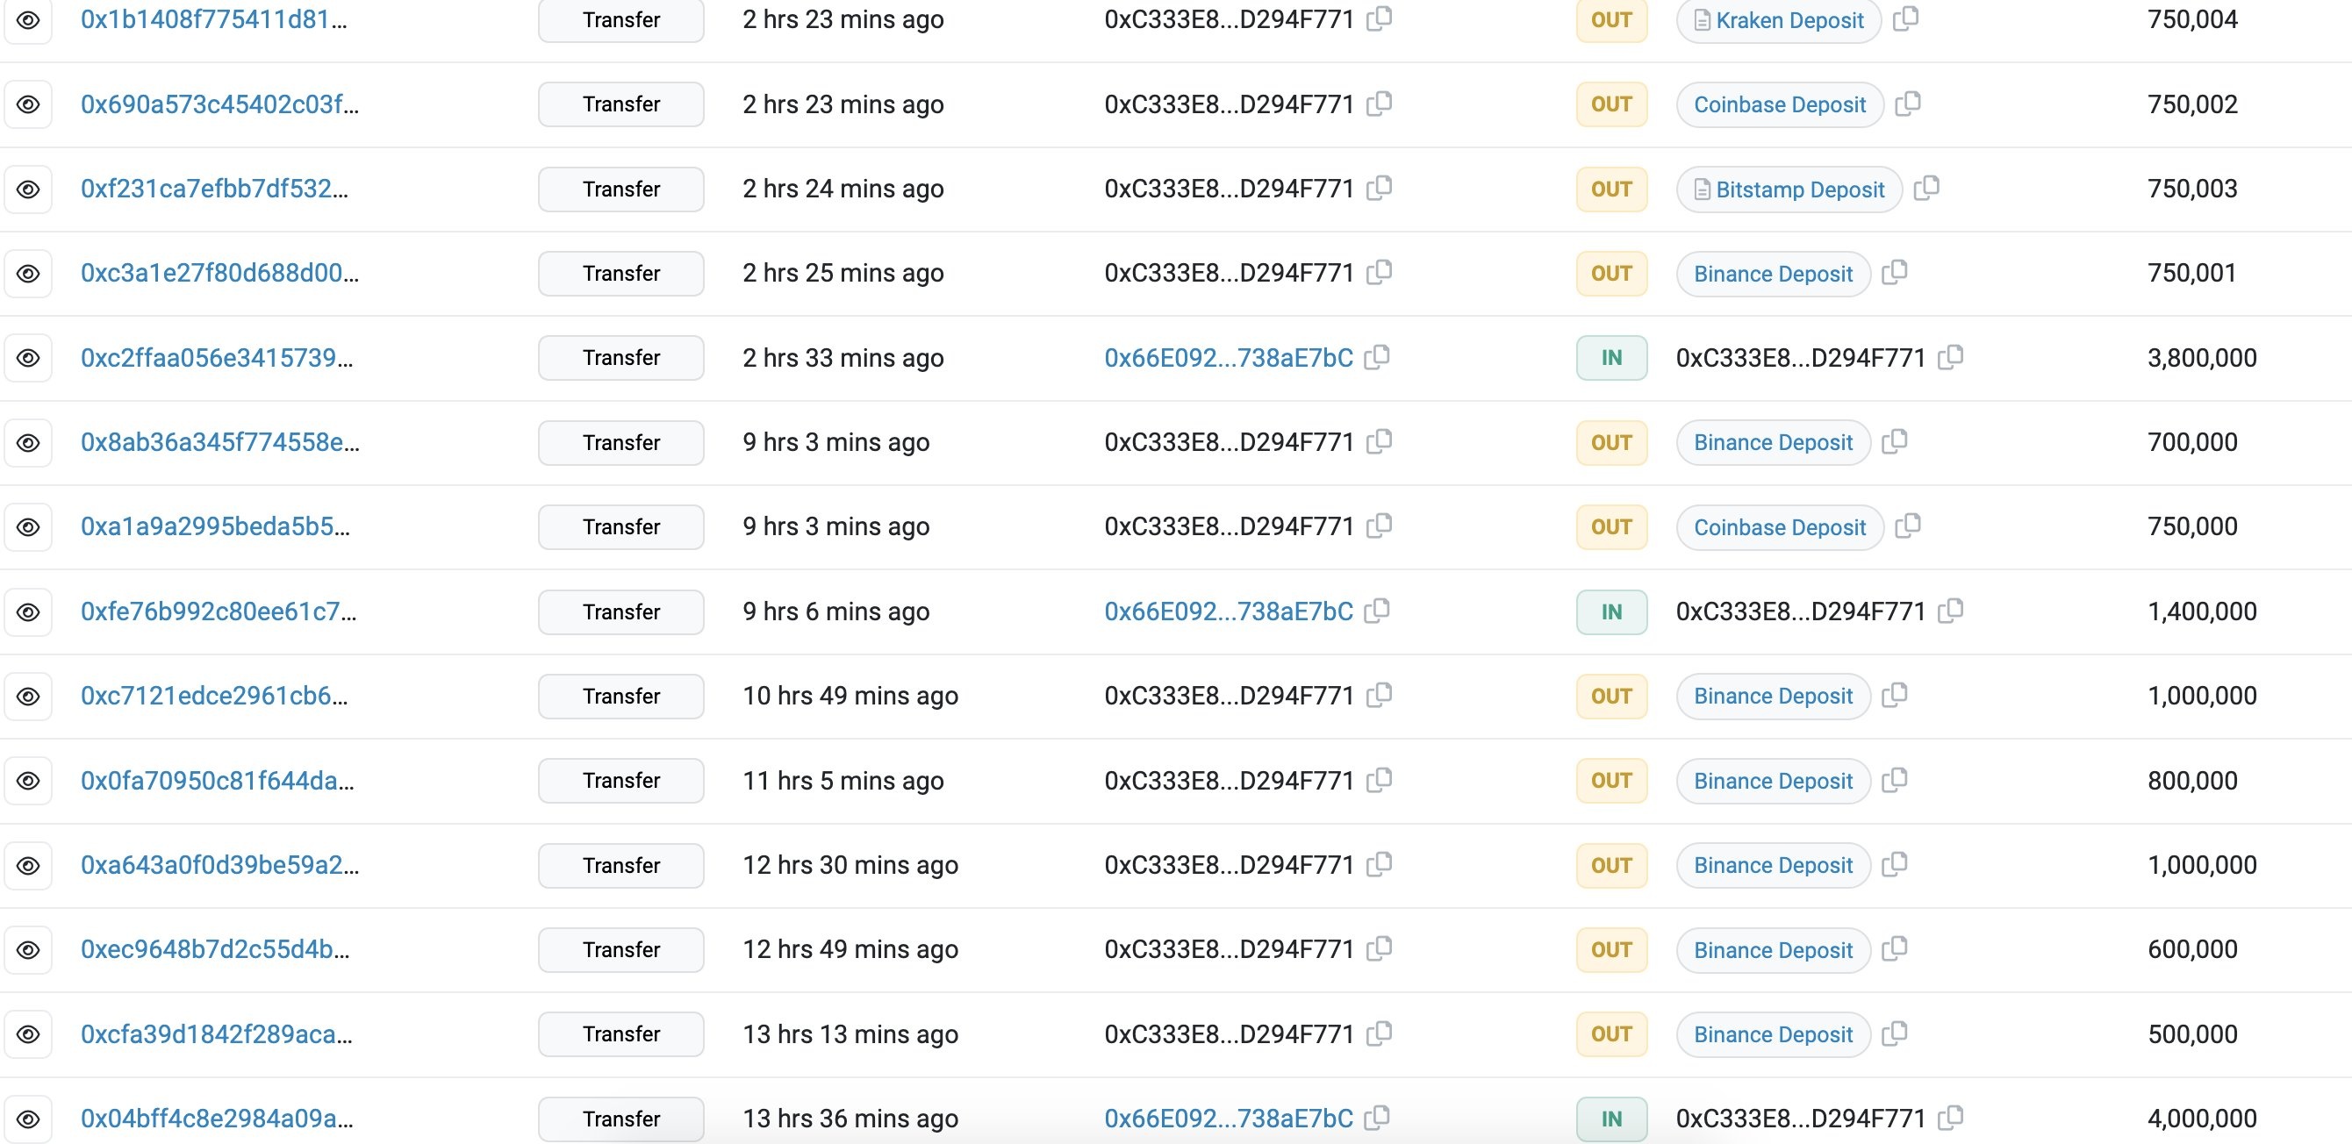Screen dimensions: 2352x1144
Task: Open eye preview for 0xa1a9a2995beda5b5
Action: [28, 526]
